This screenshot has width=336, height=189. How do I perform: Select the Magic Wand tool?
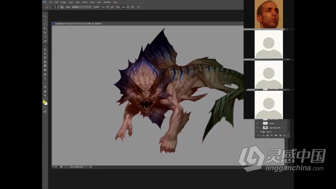click(x=45, y=29)
